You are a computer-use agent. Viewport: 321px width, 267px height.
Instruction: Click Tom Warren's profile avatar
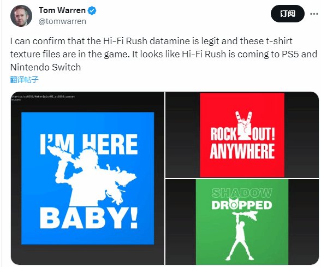pos(21,16)
